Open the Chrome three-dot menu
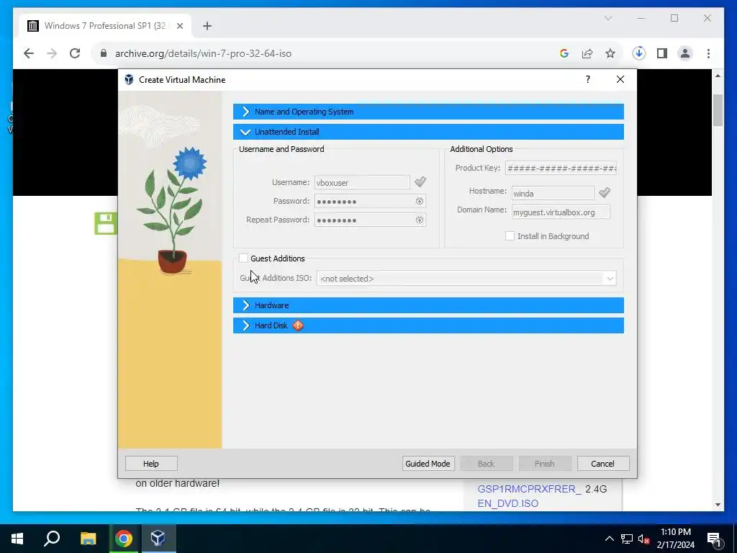 point(708,53)
